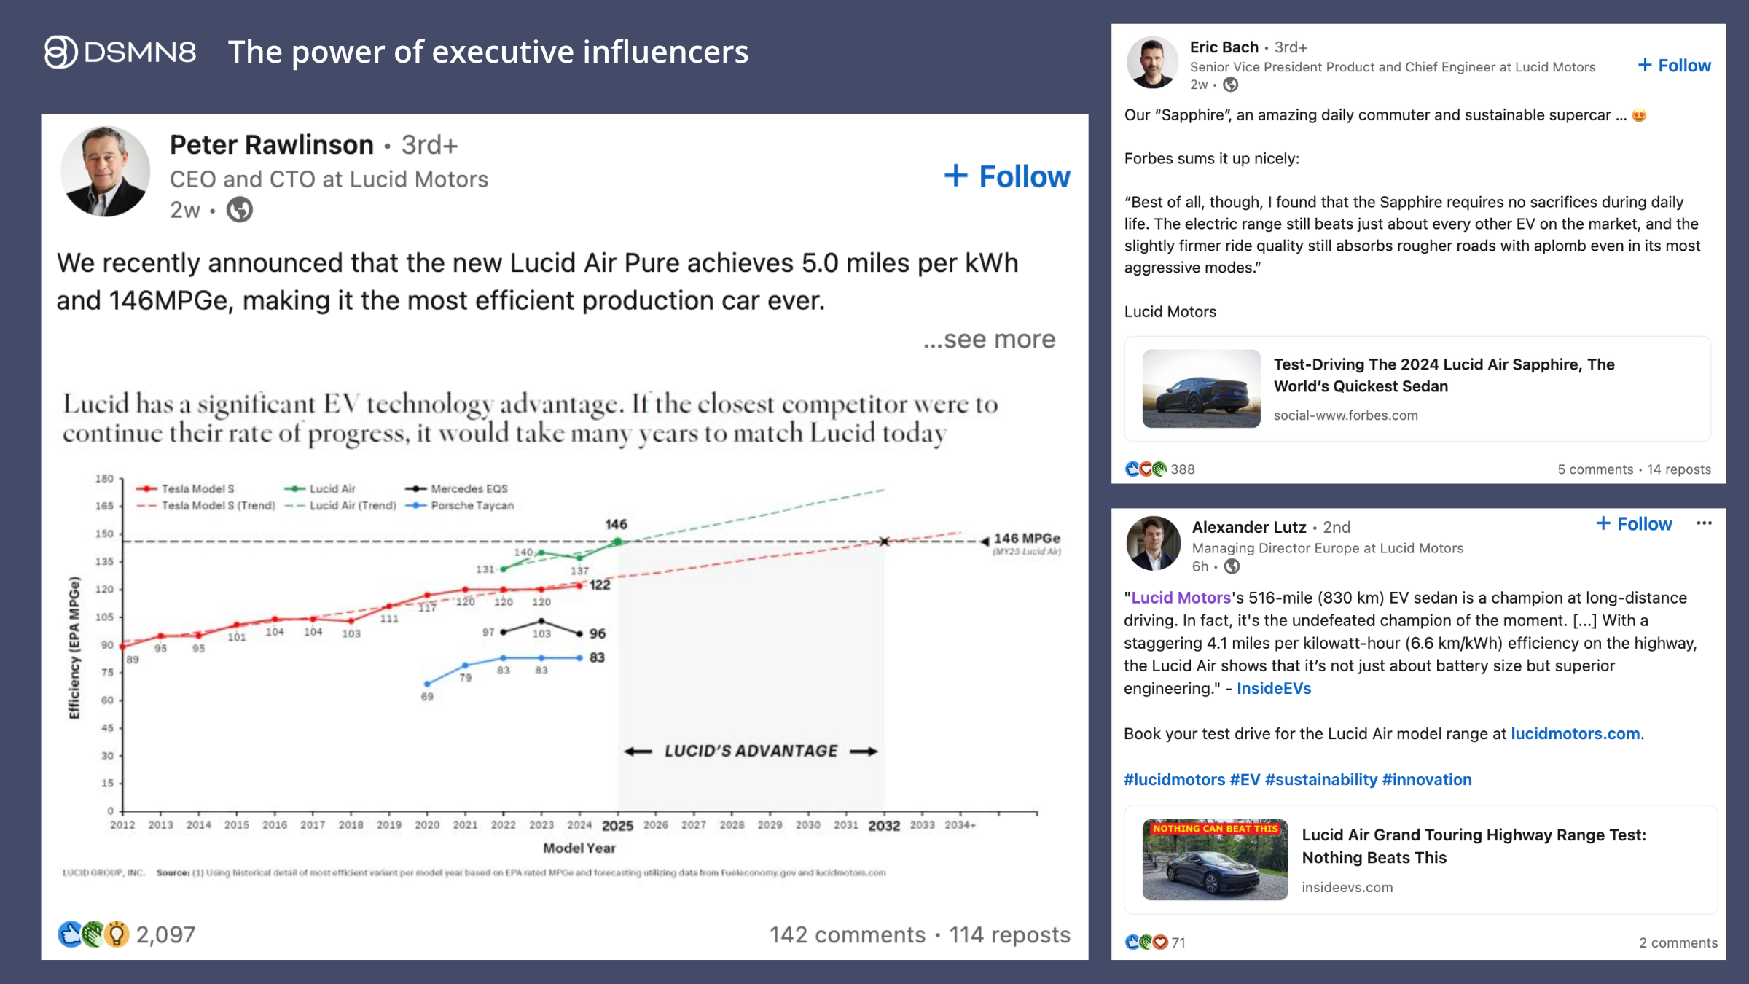
Task: Click Eric Bach's profile picture
Action: point(1152,63)
